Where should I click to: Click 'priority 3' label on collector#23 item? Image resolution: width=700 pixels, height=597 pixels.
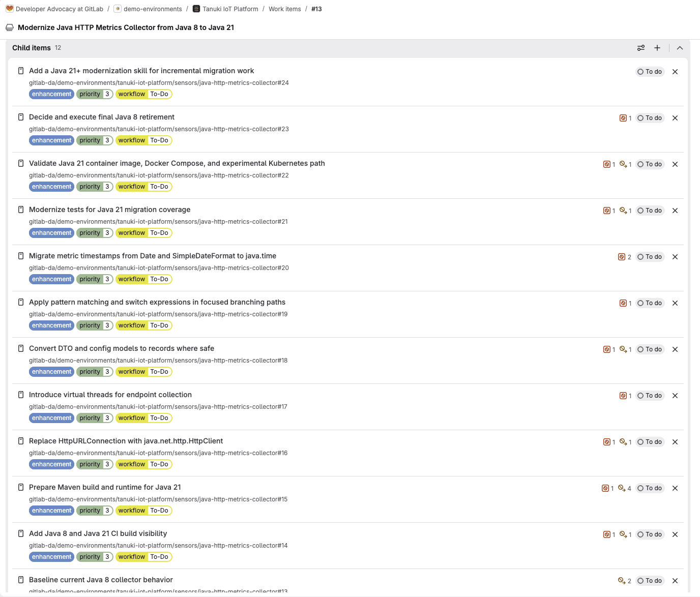click(x=95, y=140)
